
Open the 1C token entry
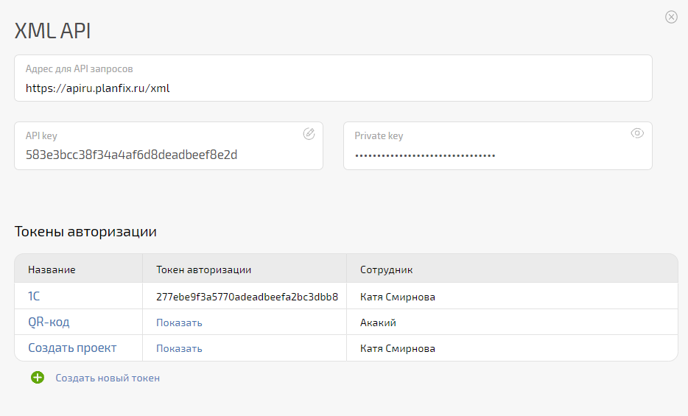(34, 296)
